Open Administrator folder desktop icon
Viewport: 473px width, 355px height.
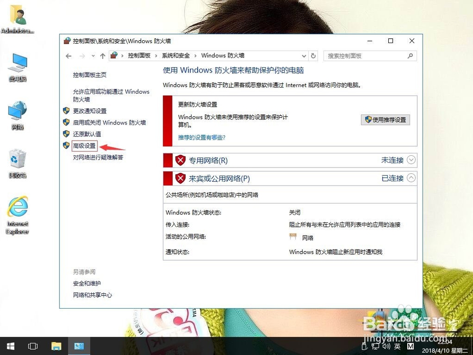(x=17, y=19)
